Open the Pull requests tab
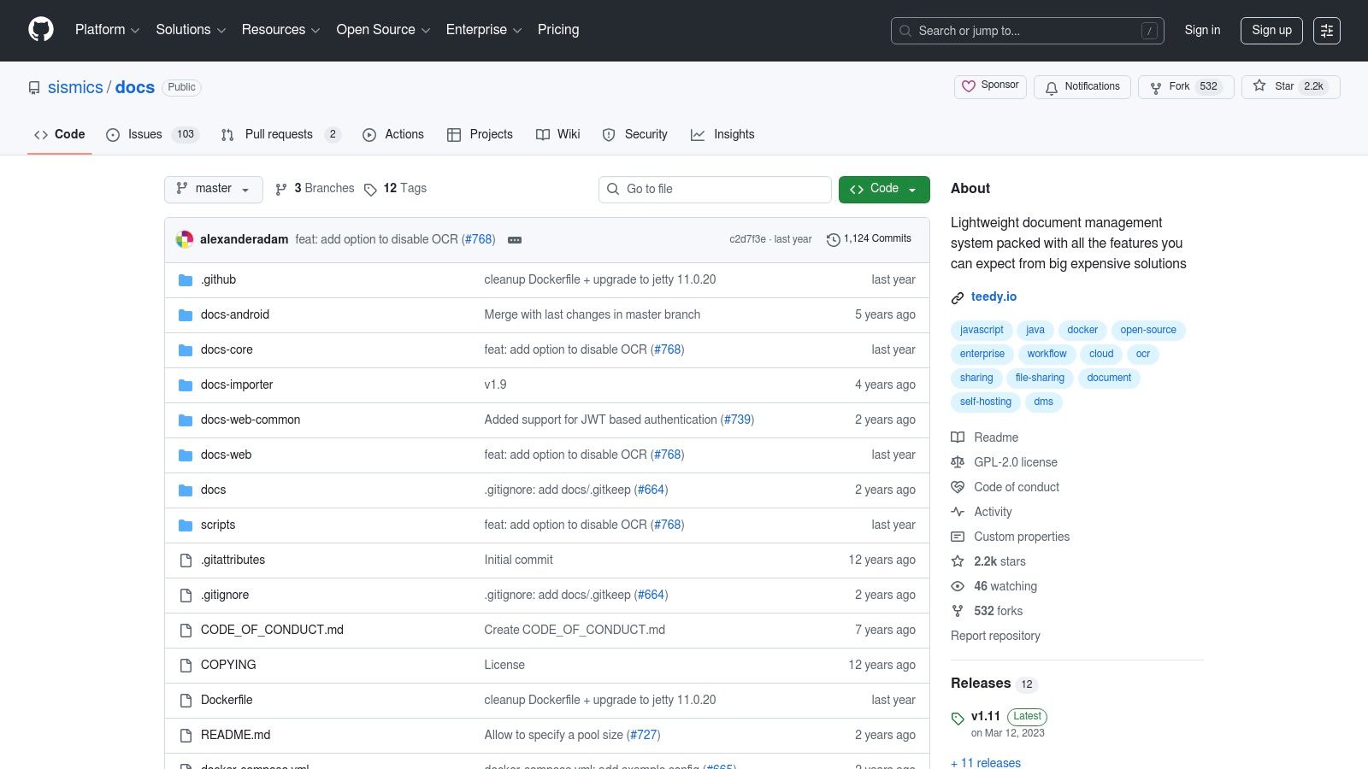 tap(278, 135)
